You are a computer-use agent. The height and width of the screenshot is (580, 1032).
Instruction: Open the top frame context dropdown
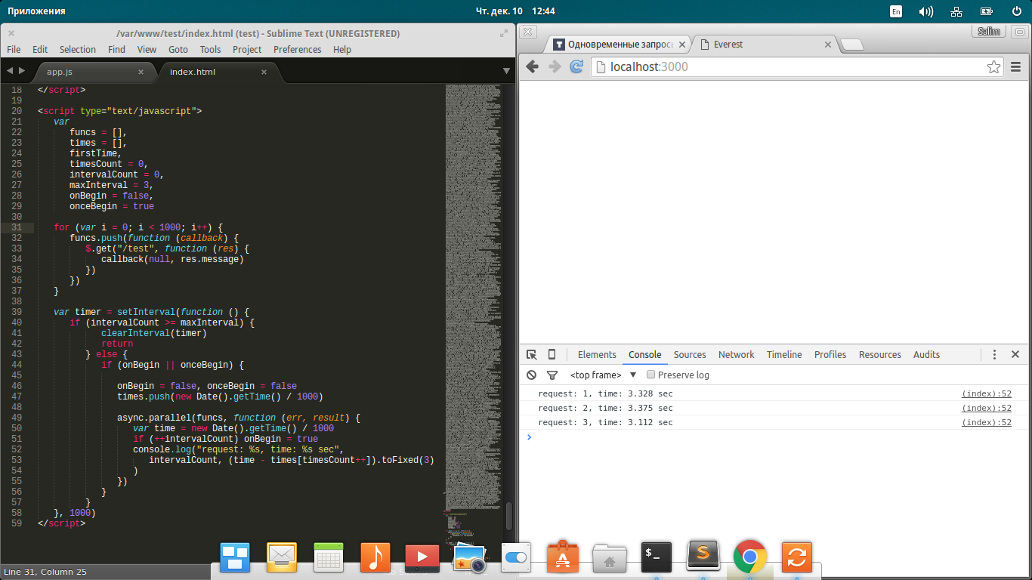pos(603,375)
